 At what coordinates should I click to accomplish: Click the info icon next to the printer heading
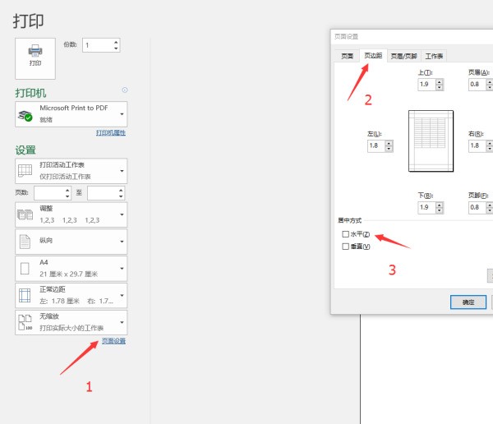coord(125,90)
